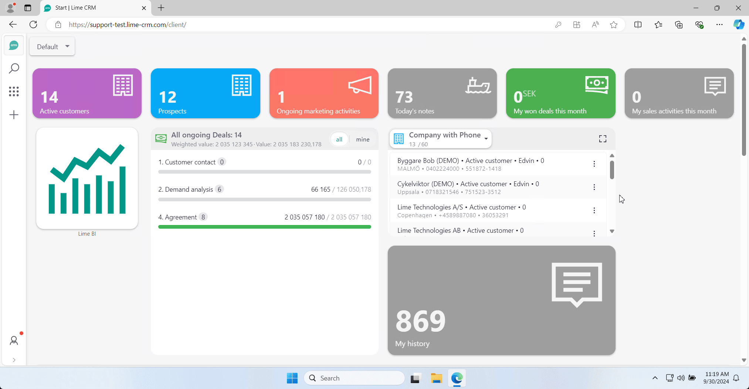The height and width of the screenshot is (389, 749).
Task: Open browser Settings and more menu
Action: coord(719,25)
